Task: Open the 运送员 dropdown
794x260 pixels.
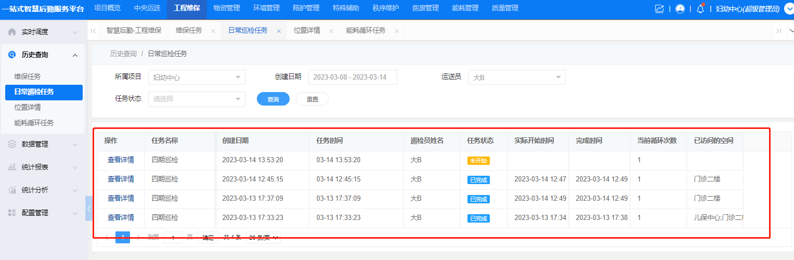Action: [517, 77]
